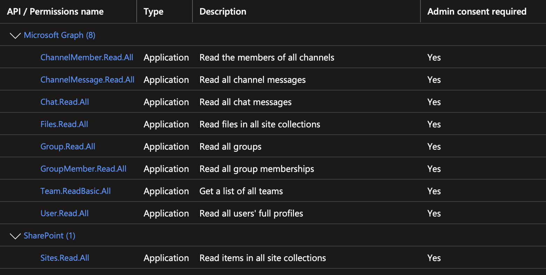The height and width of the screenshot is (275, 546).
Task: Open Chat.Read.All permission
Action: coord(65,102)
